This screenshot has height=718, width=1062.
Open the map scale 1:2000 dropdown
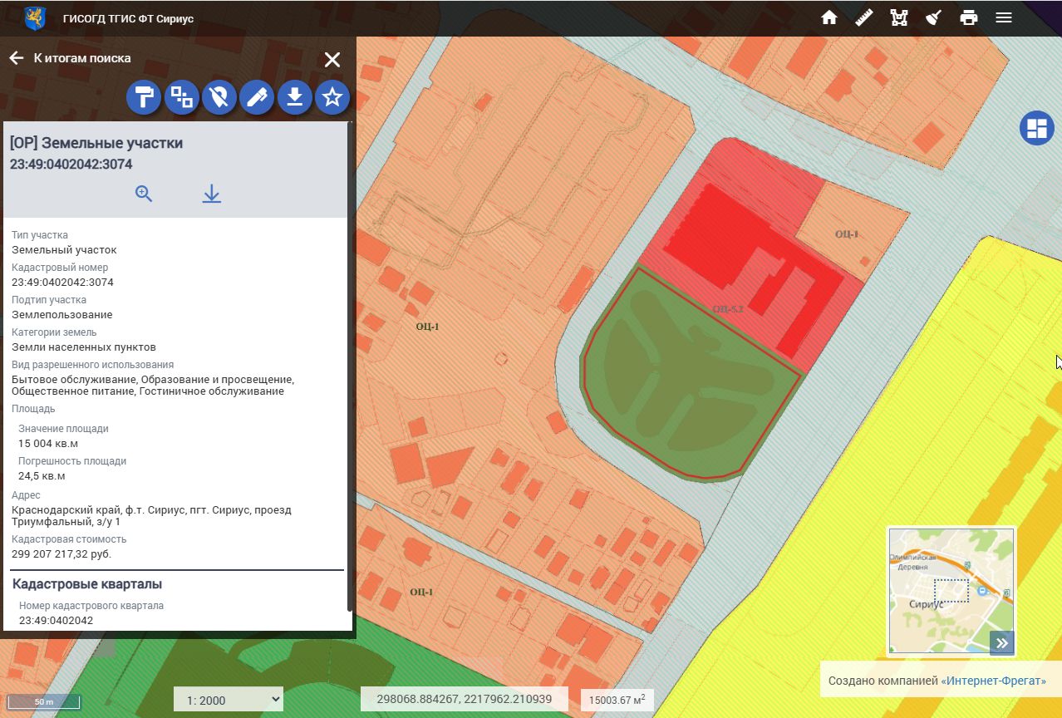(229, 700)
